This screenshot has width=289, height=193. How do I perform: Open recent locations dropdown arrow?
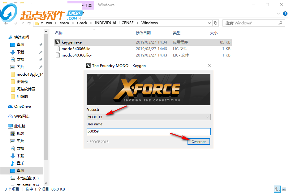click(x=23, y=23)
